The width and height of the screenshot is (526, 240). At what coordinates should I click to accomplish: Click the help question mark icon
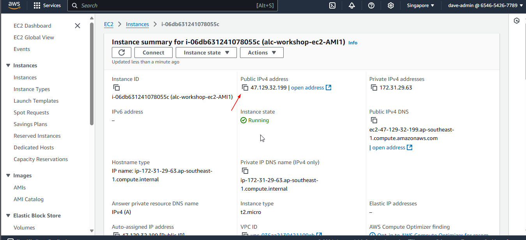tap(371, 5)
